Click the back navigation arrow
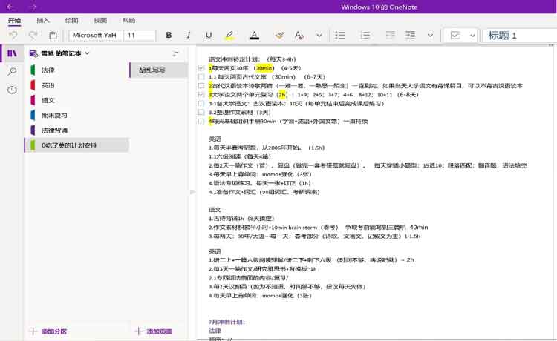This screenshot has height=341, width=557. (x=10, y=7)
